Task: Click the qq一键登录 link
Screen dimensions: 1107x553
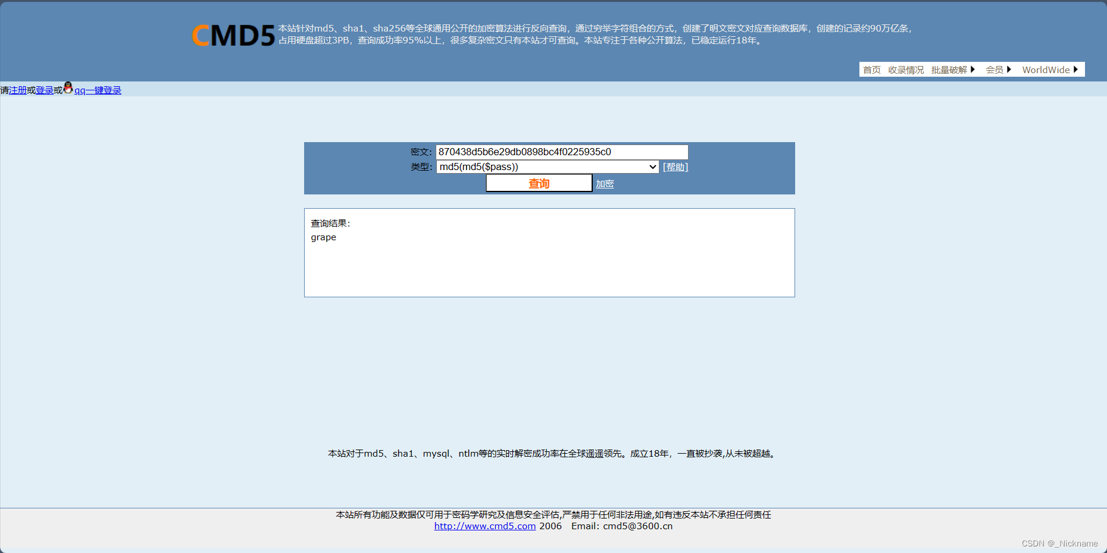Action: click(x=98, y=90)
